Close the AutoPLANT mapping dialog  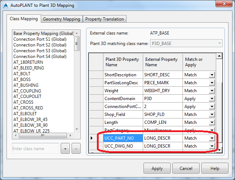tap(224, 3)
